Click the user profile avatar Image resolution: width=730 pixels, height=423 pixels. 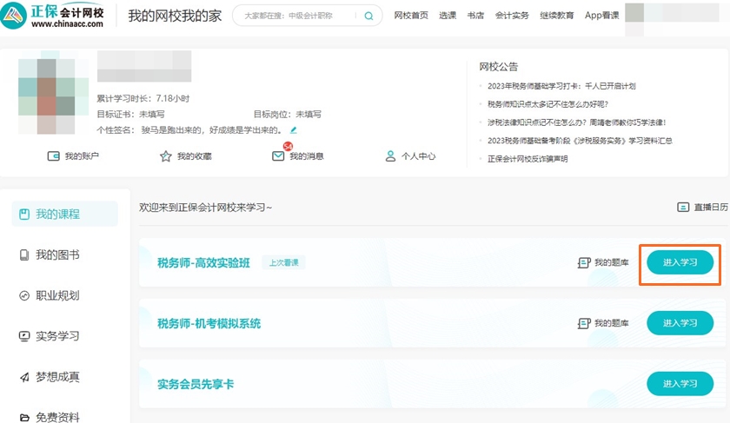pos(54,92)
